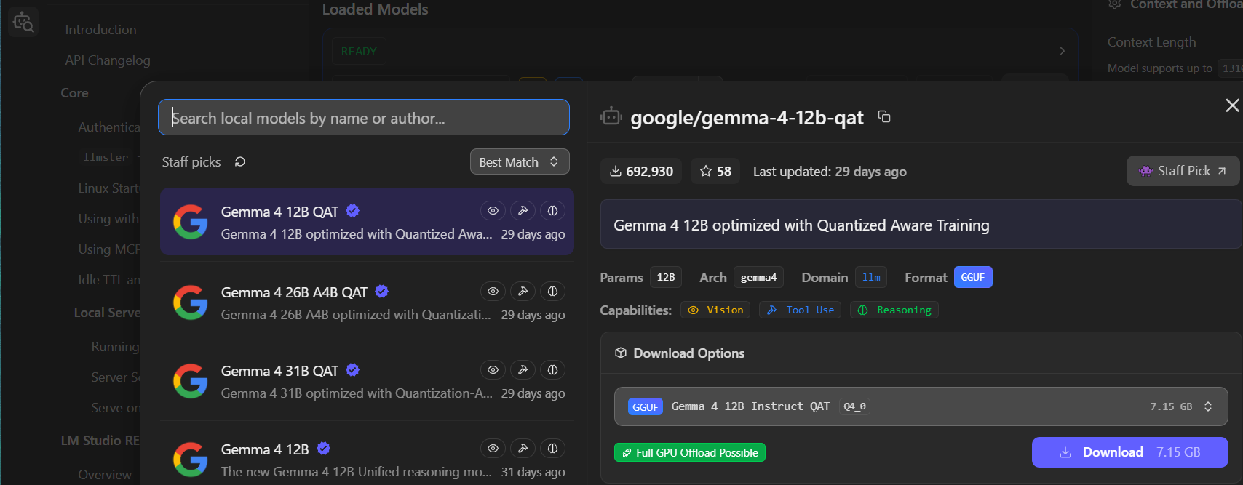
Task: Click vision eye icon on Gemma 4 31B QAT
Action: [493, 370]
